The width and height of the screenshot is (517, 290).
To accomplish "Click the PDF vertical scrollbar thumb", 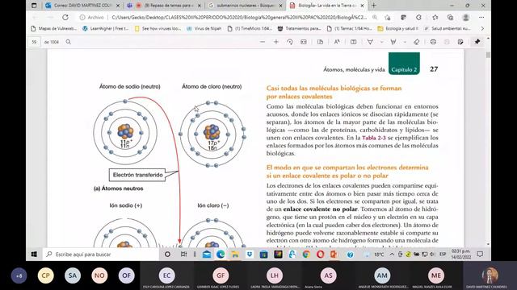I will pos(488,55).
